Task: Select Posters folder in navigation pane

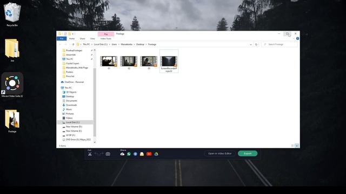Action: pos(69,72)
